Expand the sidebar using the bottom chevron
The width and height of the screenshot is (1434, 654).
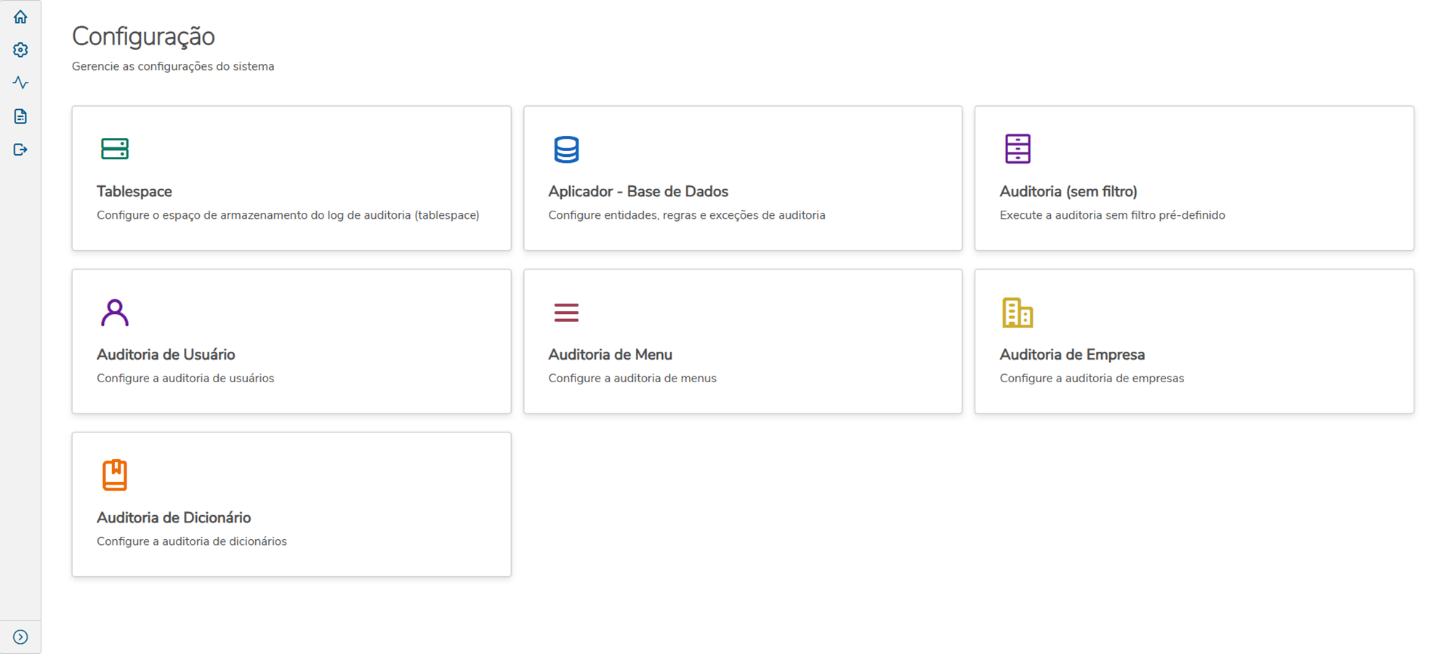pos(21,637)
